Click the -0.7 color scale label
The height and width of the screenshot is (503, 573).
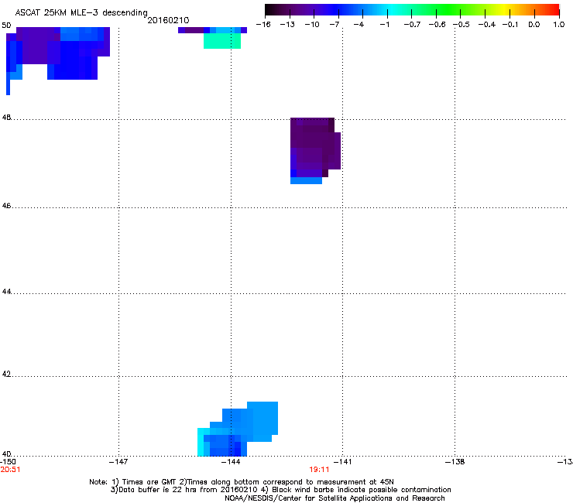click(x=412, y=25)
